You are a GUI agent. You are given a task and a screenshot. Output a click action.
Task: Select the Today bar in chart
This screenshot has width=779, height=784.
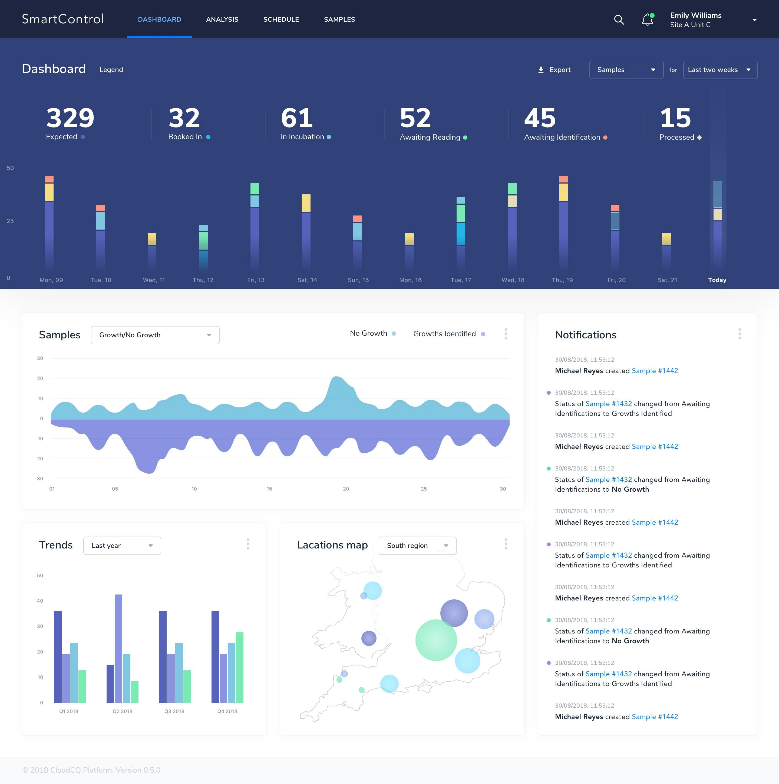(717, 227)
